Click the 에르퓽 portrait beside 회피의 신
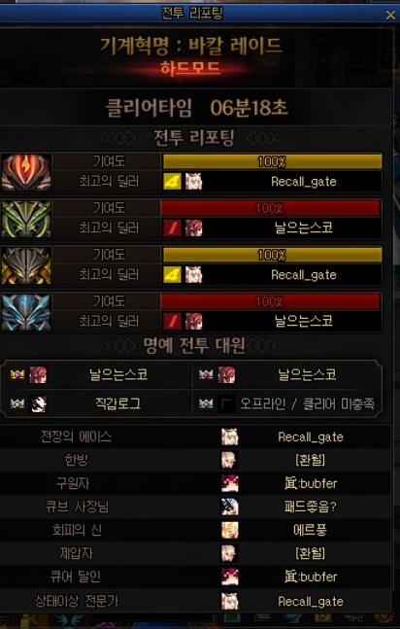 pyautogui.click(x=230, y=530)
